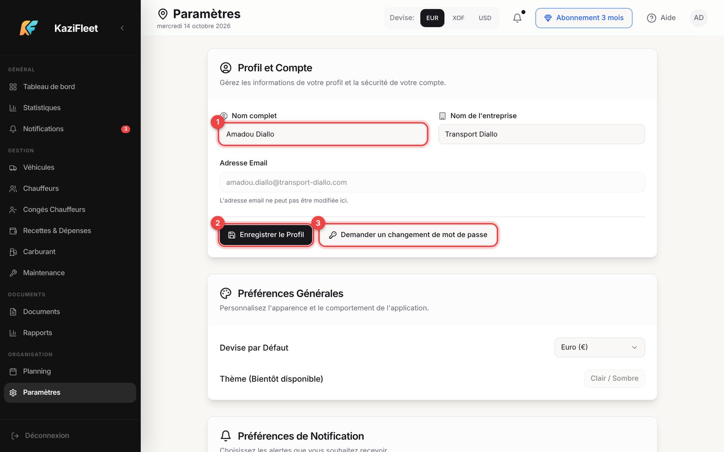This screenshot has height=452, width=724.
Task: Click the date text mercredi 14 octobre 2026
Action: click(x=194, y=26)
